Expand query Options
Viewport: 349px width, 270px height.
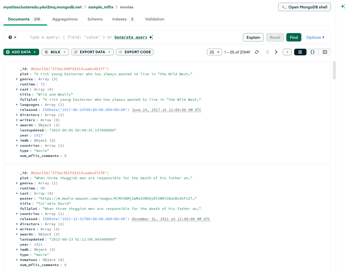point(315,37)
